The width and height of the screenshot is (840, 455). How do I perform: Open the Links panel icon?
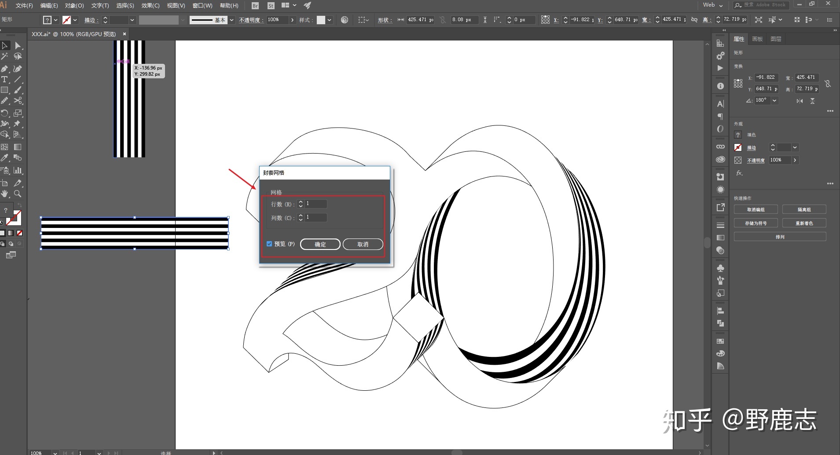tap(720, 147)
